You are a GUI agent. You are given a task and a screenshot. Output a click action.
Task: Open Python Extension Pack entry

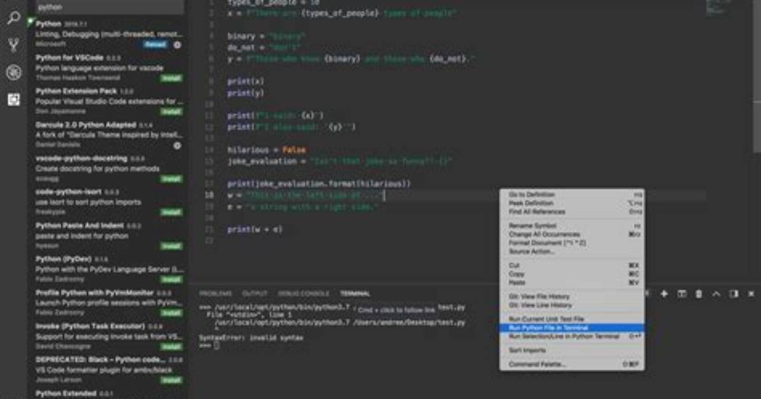pyautogui.click(x=109, y=101)
